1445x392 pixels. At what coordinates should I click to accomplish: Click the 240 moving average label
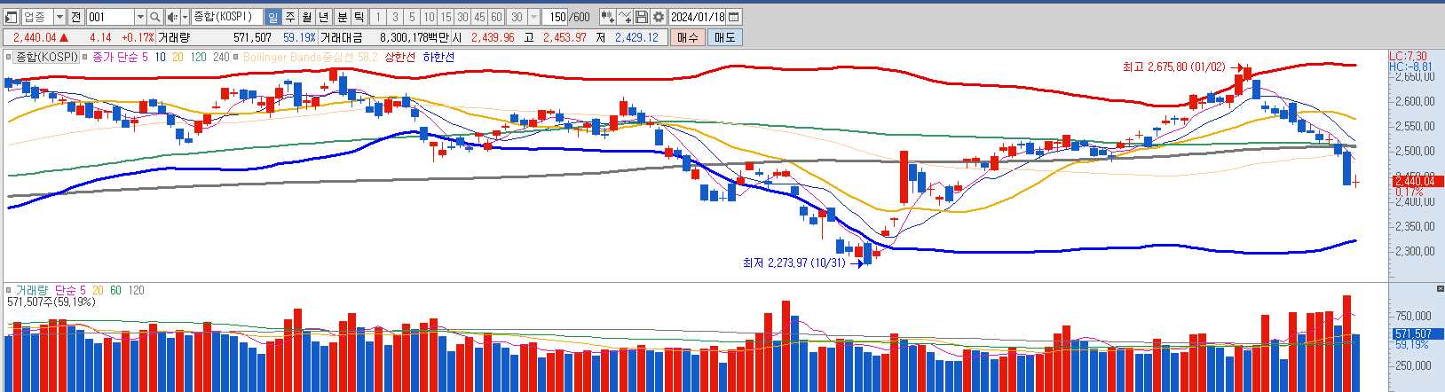tap(221, 57)
